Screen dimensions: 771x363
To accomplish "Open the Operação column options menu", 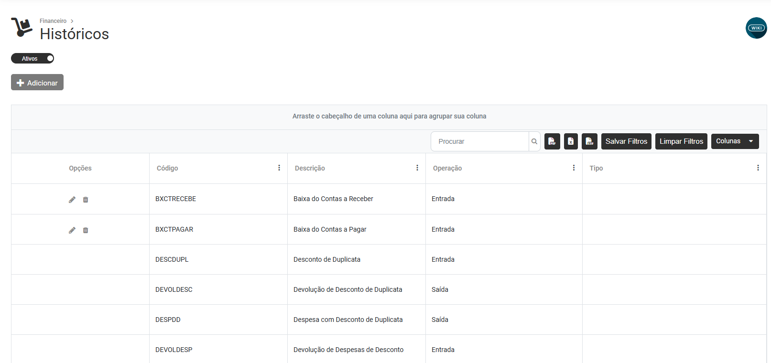I will point(574,168).
